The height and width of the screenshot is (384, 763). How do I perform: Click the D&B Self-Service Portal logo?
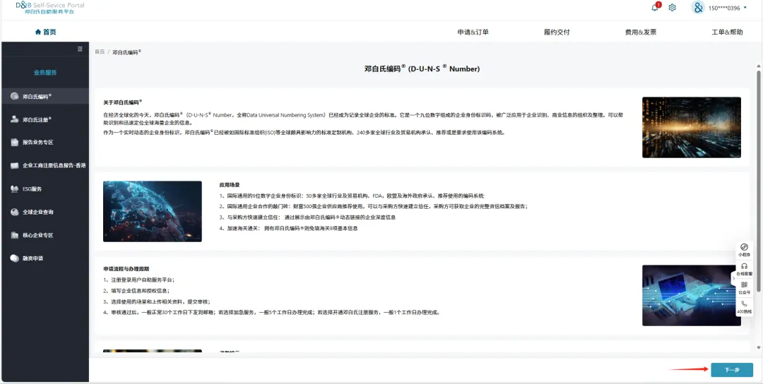(49, 8)
